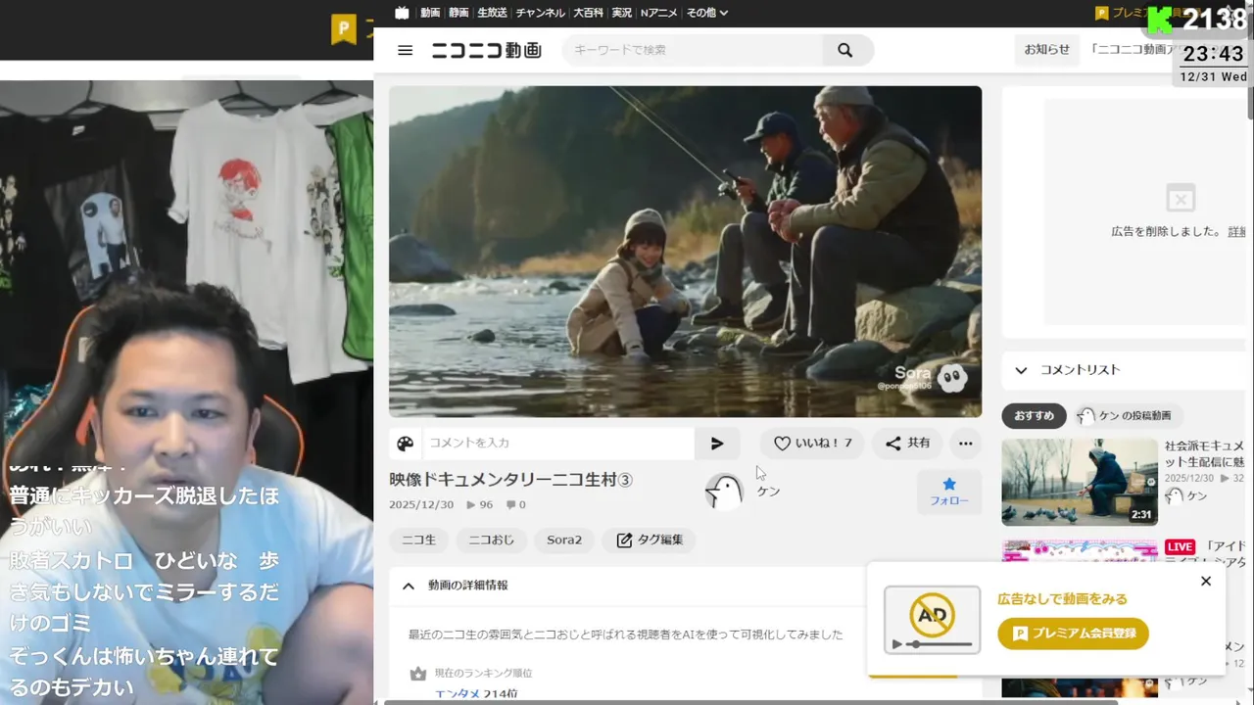Collapse the 動画の詳細情報 section

pos(409,586)
